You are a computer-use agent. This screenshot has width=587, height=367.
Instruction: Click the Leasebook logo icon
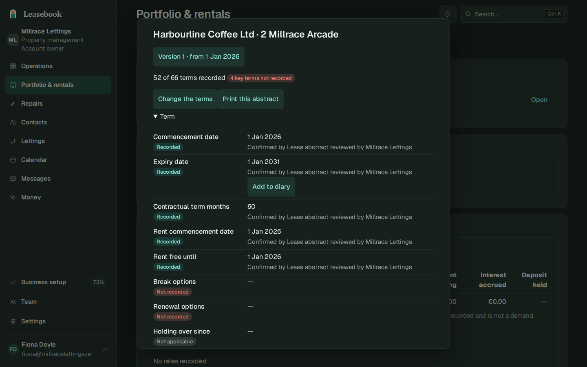(13, 14)
